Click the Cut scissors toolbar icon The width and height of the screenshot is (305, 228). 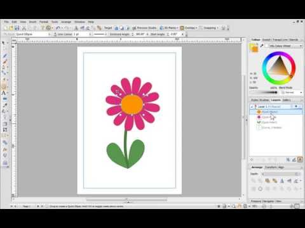coord(24,28)
